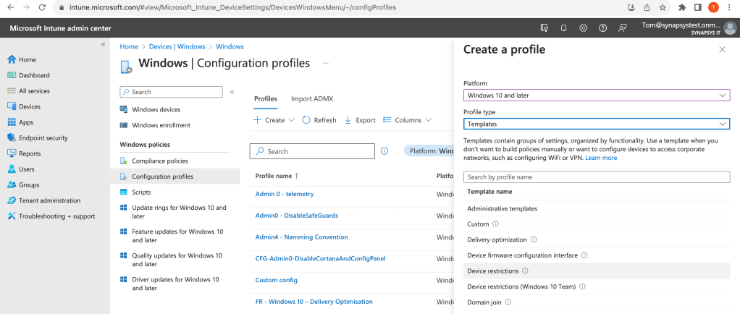
Task: Click the help question mark icon
Action: click(x=602, y=28)
